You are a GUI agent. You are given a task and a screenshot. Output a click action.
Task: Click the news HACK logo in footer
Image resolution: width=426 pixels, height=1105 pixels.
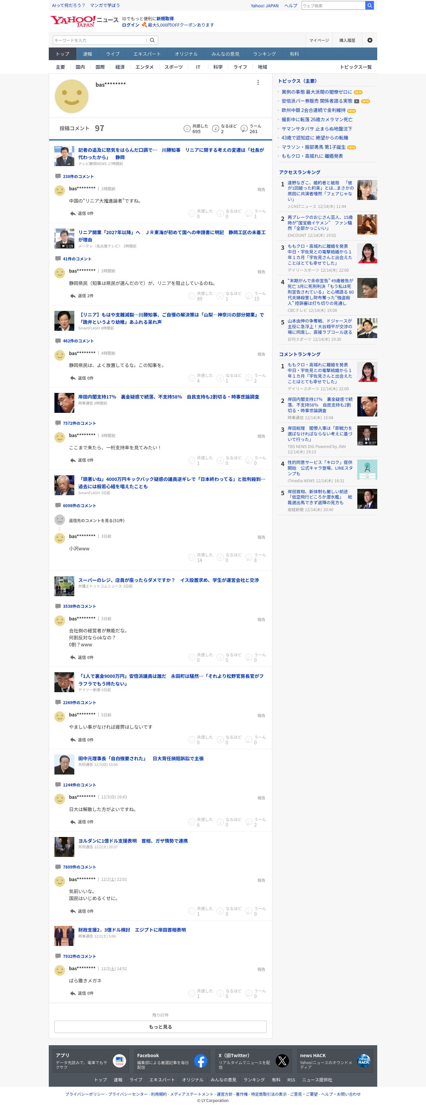tap(364, 1061)
